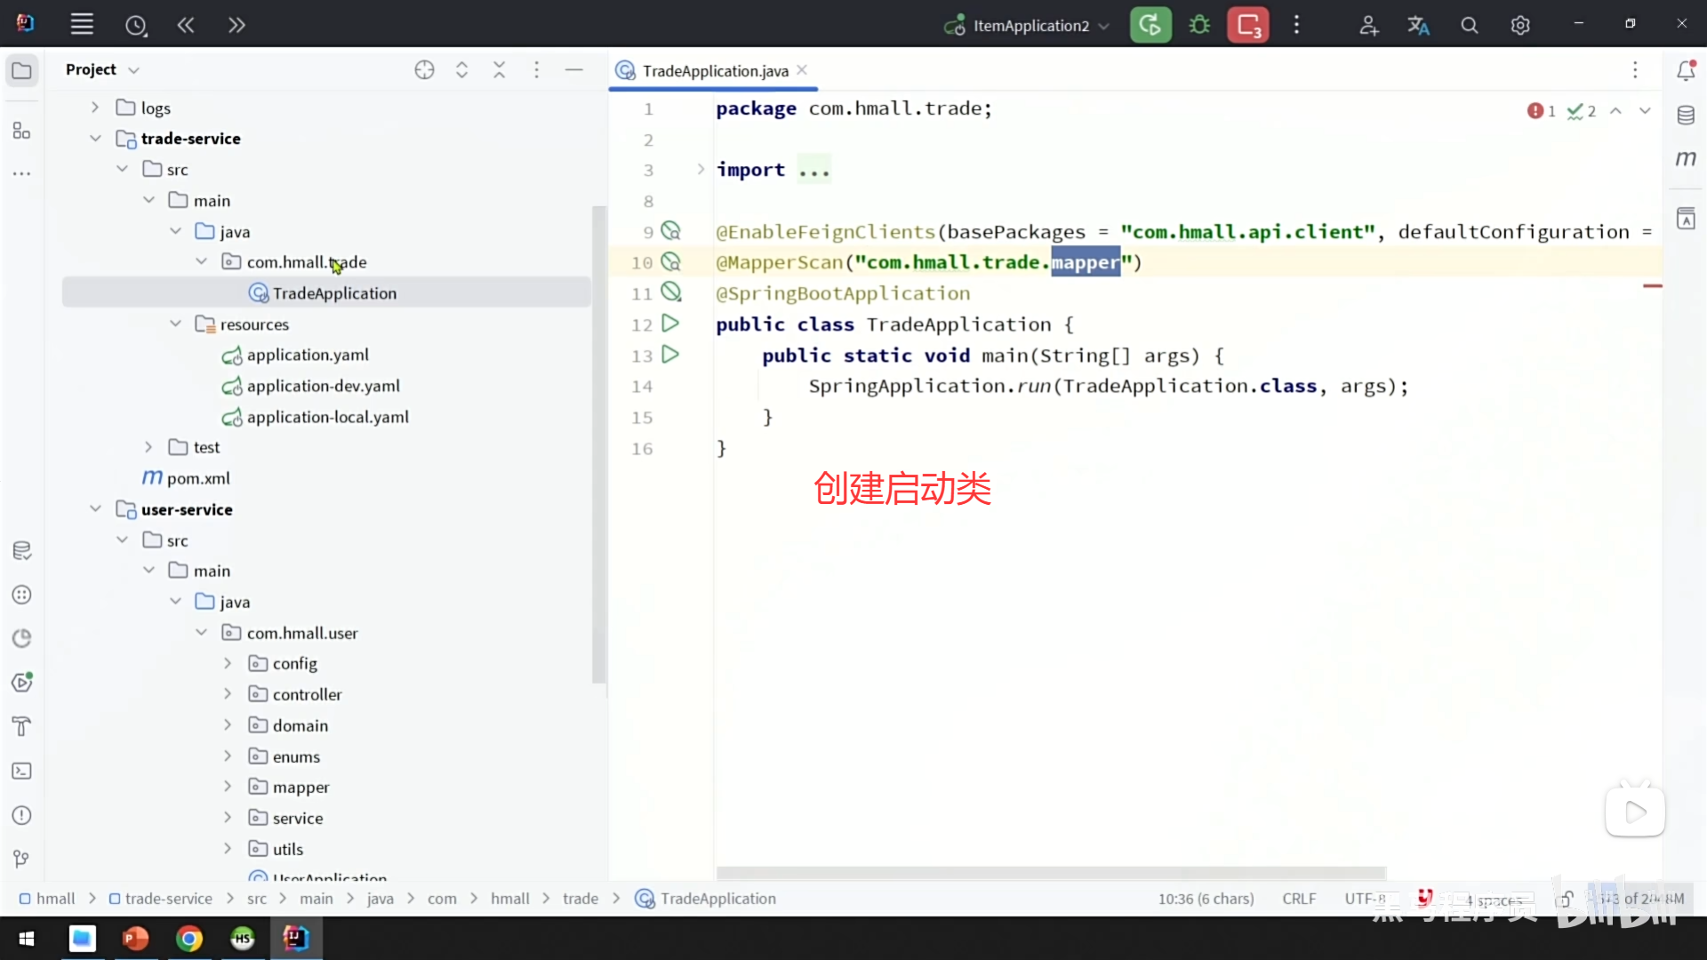Open the Maven tool window icon

[x=1686, y=159]
